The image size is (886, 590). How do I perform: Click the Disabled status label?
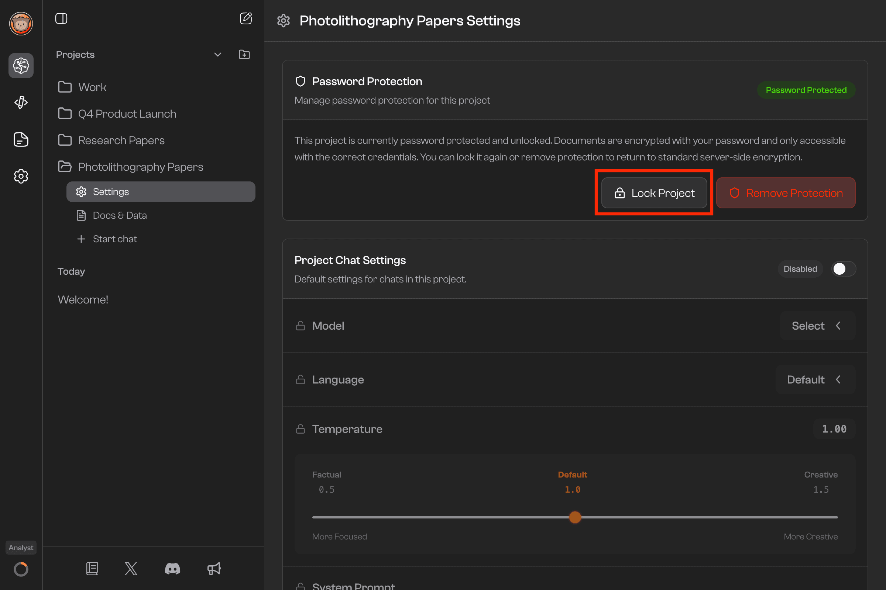pos(800,269)
